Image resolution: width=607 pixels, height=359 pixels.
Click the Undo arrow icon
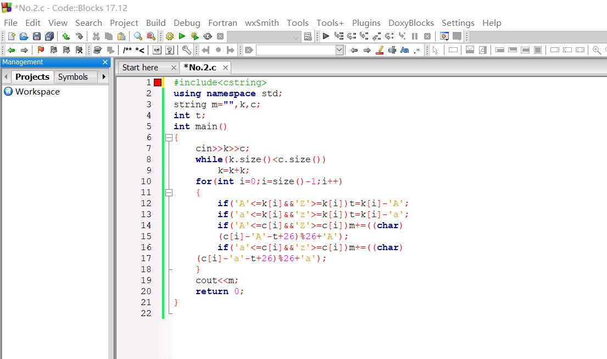pyautogui.click(x=66, y=36)
